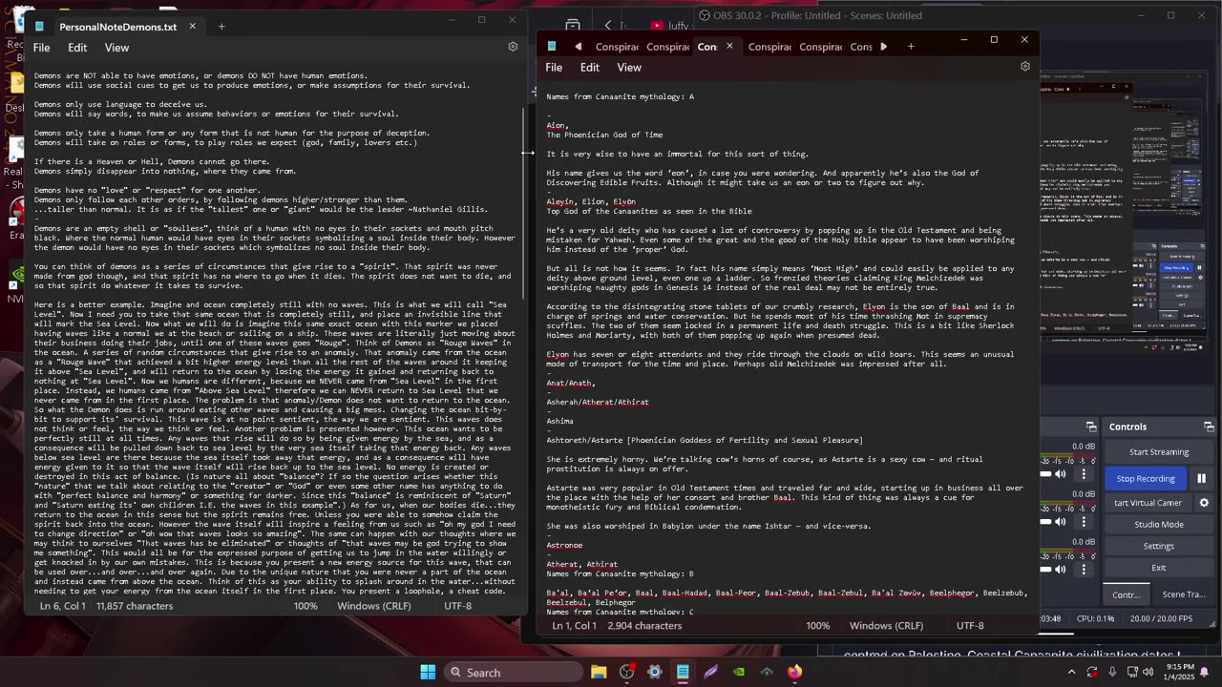Image resolution: width=1222 pixels, height=687 pixels.
Task: Open options menu for third mixer channel
Action: [1084, 570]
